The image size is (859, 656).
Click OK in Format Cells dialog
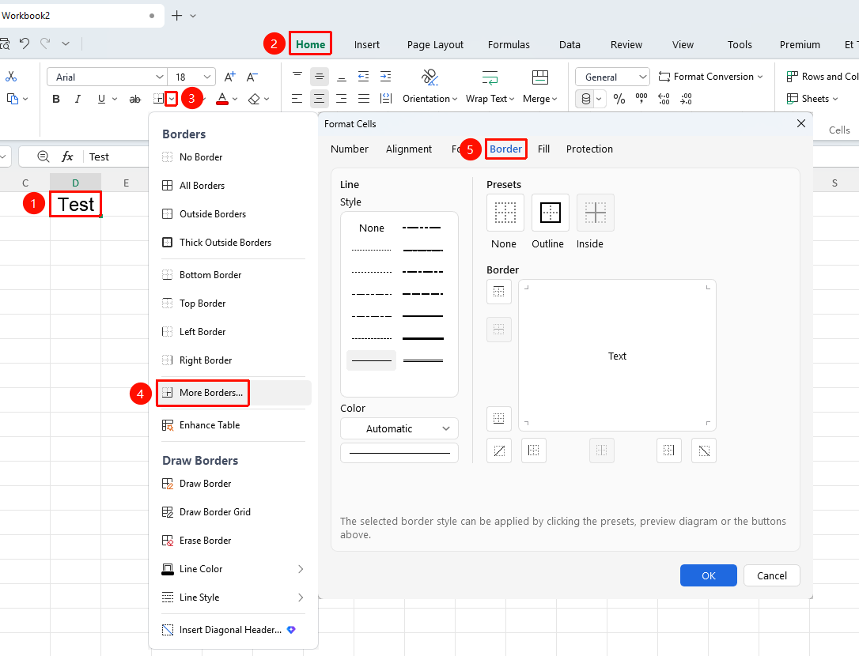[709, 575]
